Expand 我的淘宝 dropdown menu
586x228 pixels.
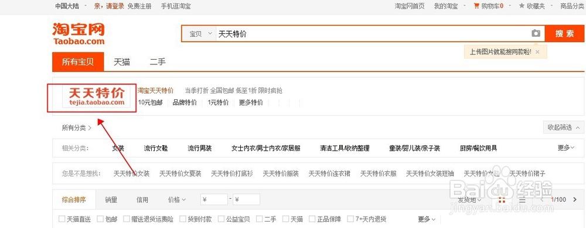(449, 6)
